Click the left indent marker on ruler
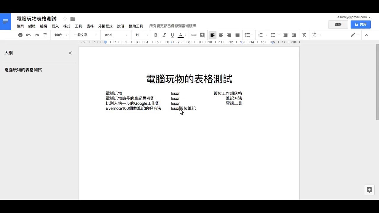 (x=105, y=42)
